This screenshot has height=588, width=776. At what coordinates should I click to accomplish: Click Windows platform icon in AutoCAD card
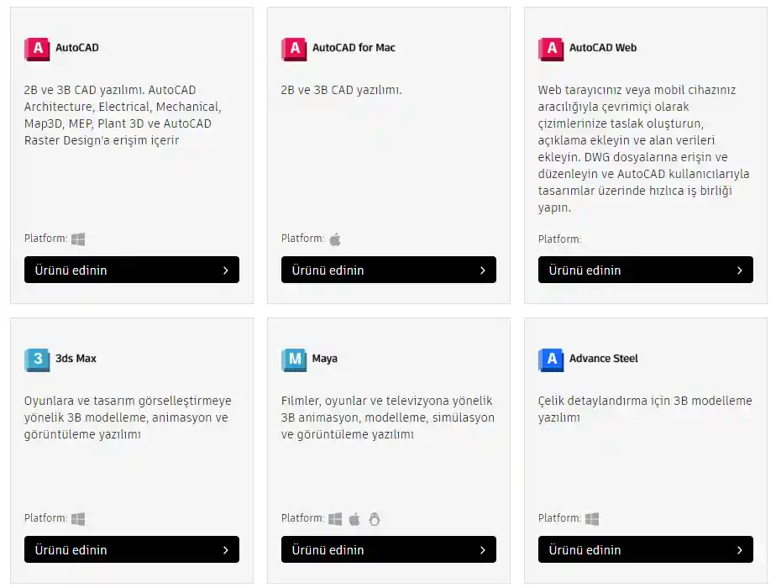click(78, 239)
